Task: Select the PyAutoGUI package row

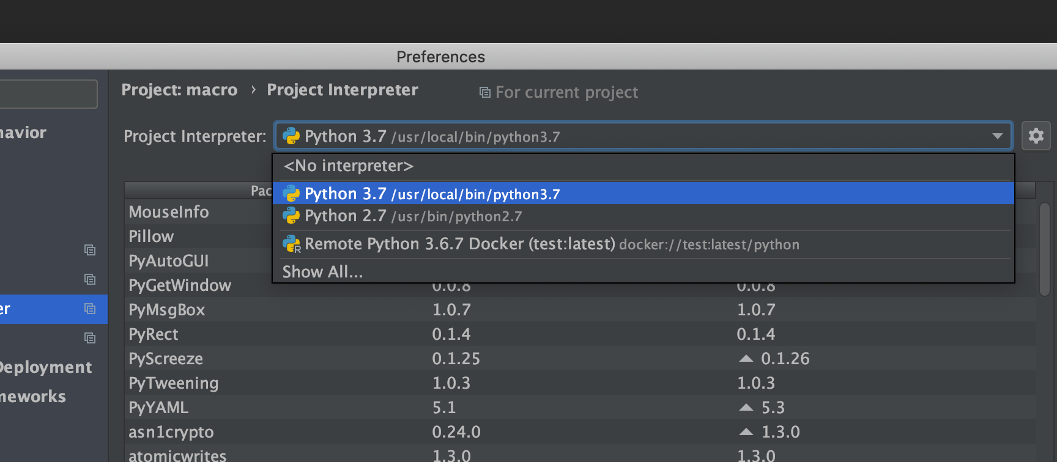Action: coord(198,261)
